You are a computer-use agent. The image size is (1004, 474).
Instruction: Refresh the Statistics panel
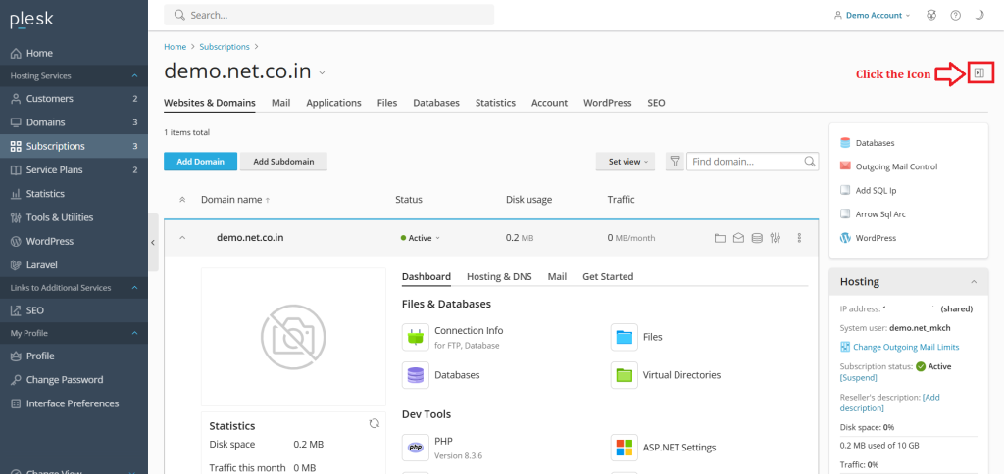[375, 423]
